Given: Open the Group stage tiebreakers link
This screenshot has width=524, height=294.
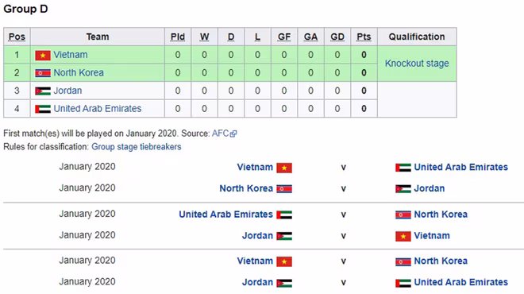Looking at the screenshot, I should click(x=137, y=147).
